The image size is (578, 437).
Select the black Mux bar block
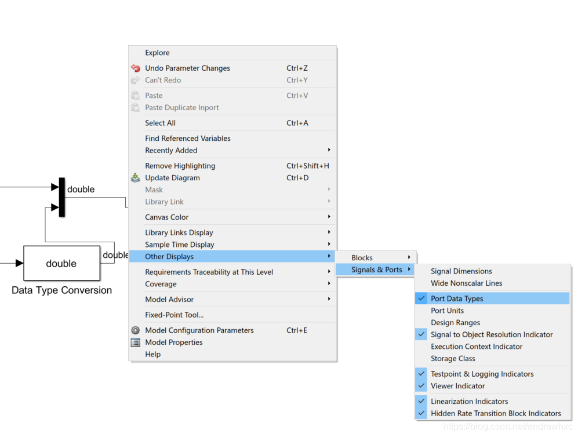pyautogui.click(x=62, y=197)
